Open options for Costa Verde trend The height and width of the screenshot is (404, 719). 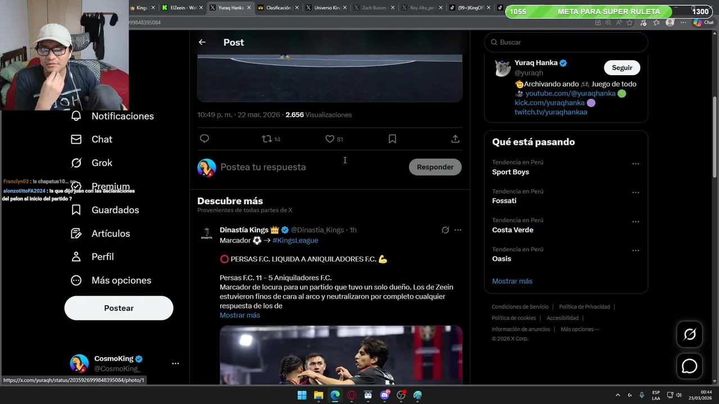[635, 222]
